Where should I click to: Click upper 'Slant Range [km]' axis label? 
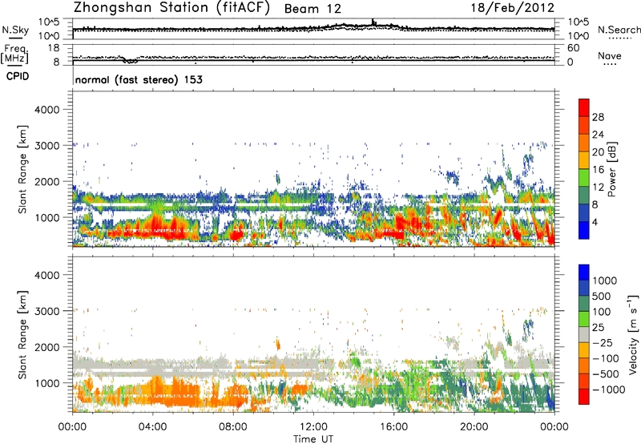coord(22,169)
